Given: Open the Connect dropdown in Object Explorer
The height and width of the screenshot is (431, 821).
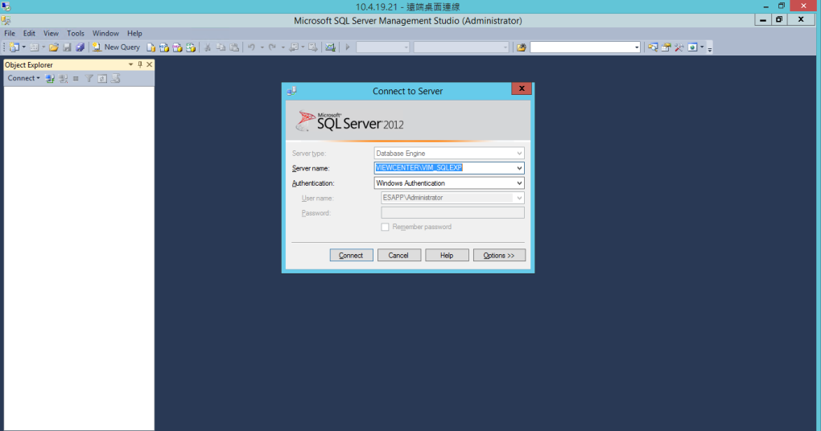Looking at the screenshot, I should 23,78.
